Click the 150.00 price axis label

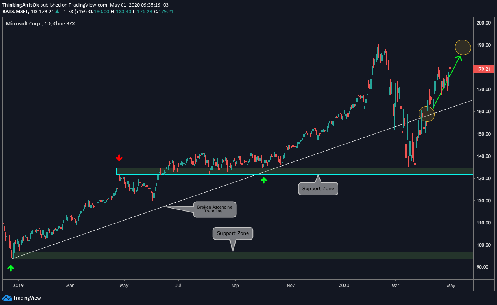[x=483, y=134]
